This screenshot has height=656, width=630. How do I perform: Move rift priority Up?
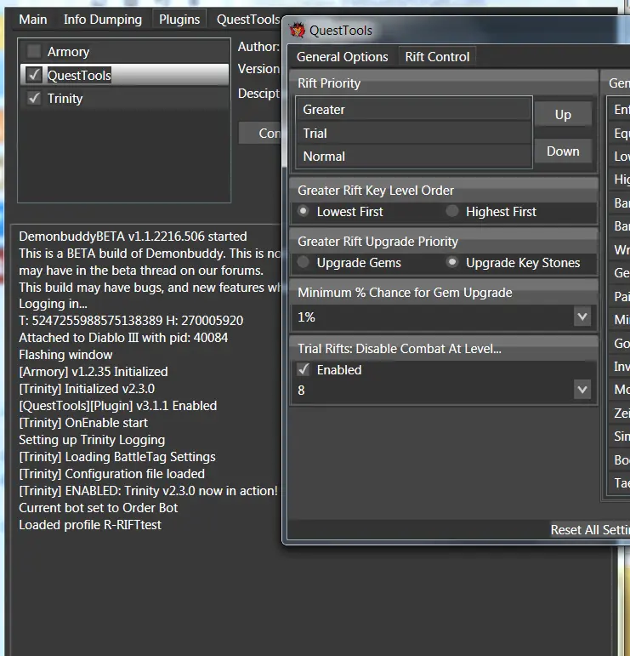(x=563, y=114)
